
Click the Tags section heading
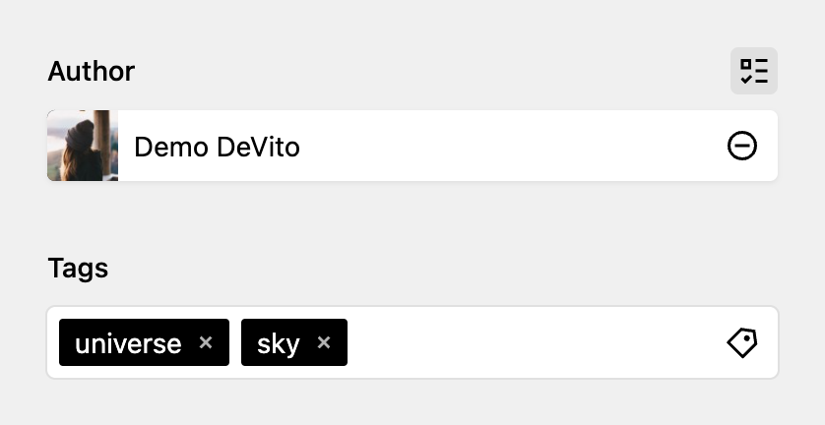(78, 269)
